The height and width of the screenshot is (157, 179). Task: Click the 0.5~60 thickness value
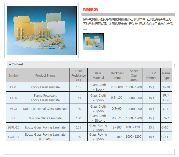117,109
